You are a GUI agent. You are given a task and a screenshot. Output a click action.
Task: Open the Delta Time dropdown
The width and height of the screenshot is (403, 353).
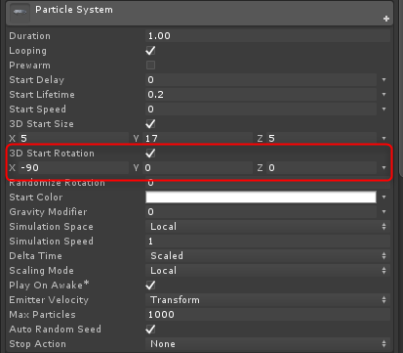coord(268,256)
